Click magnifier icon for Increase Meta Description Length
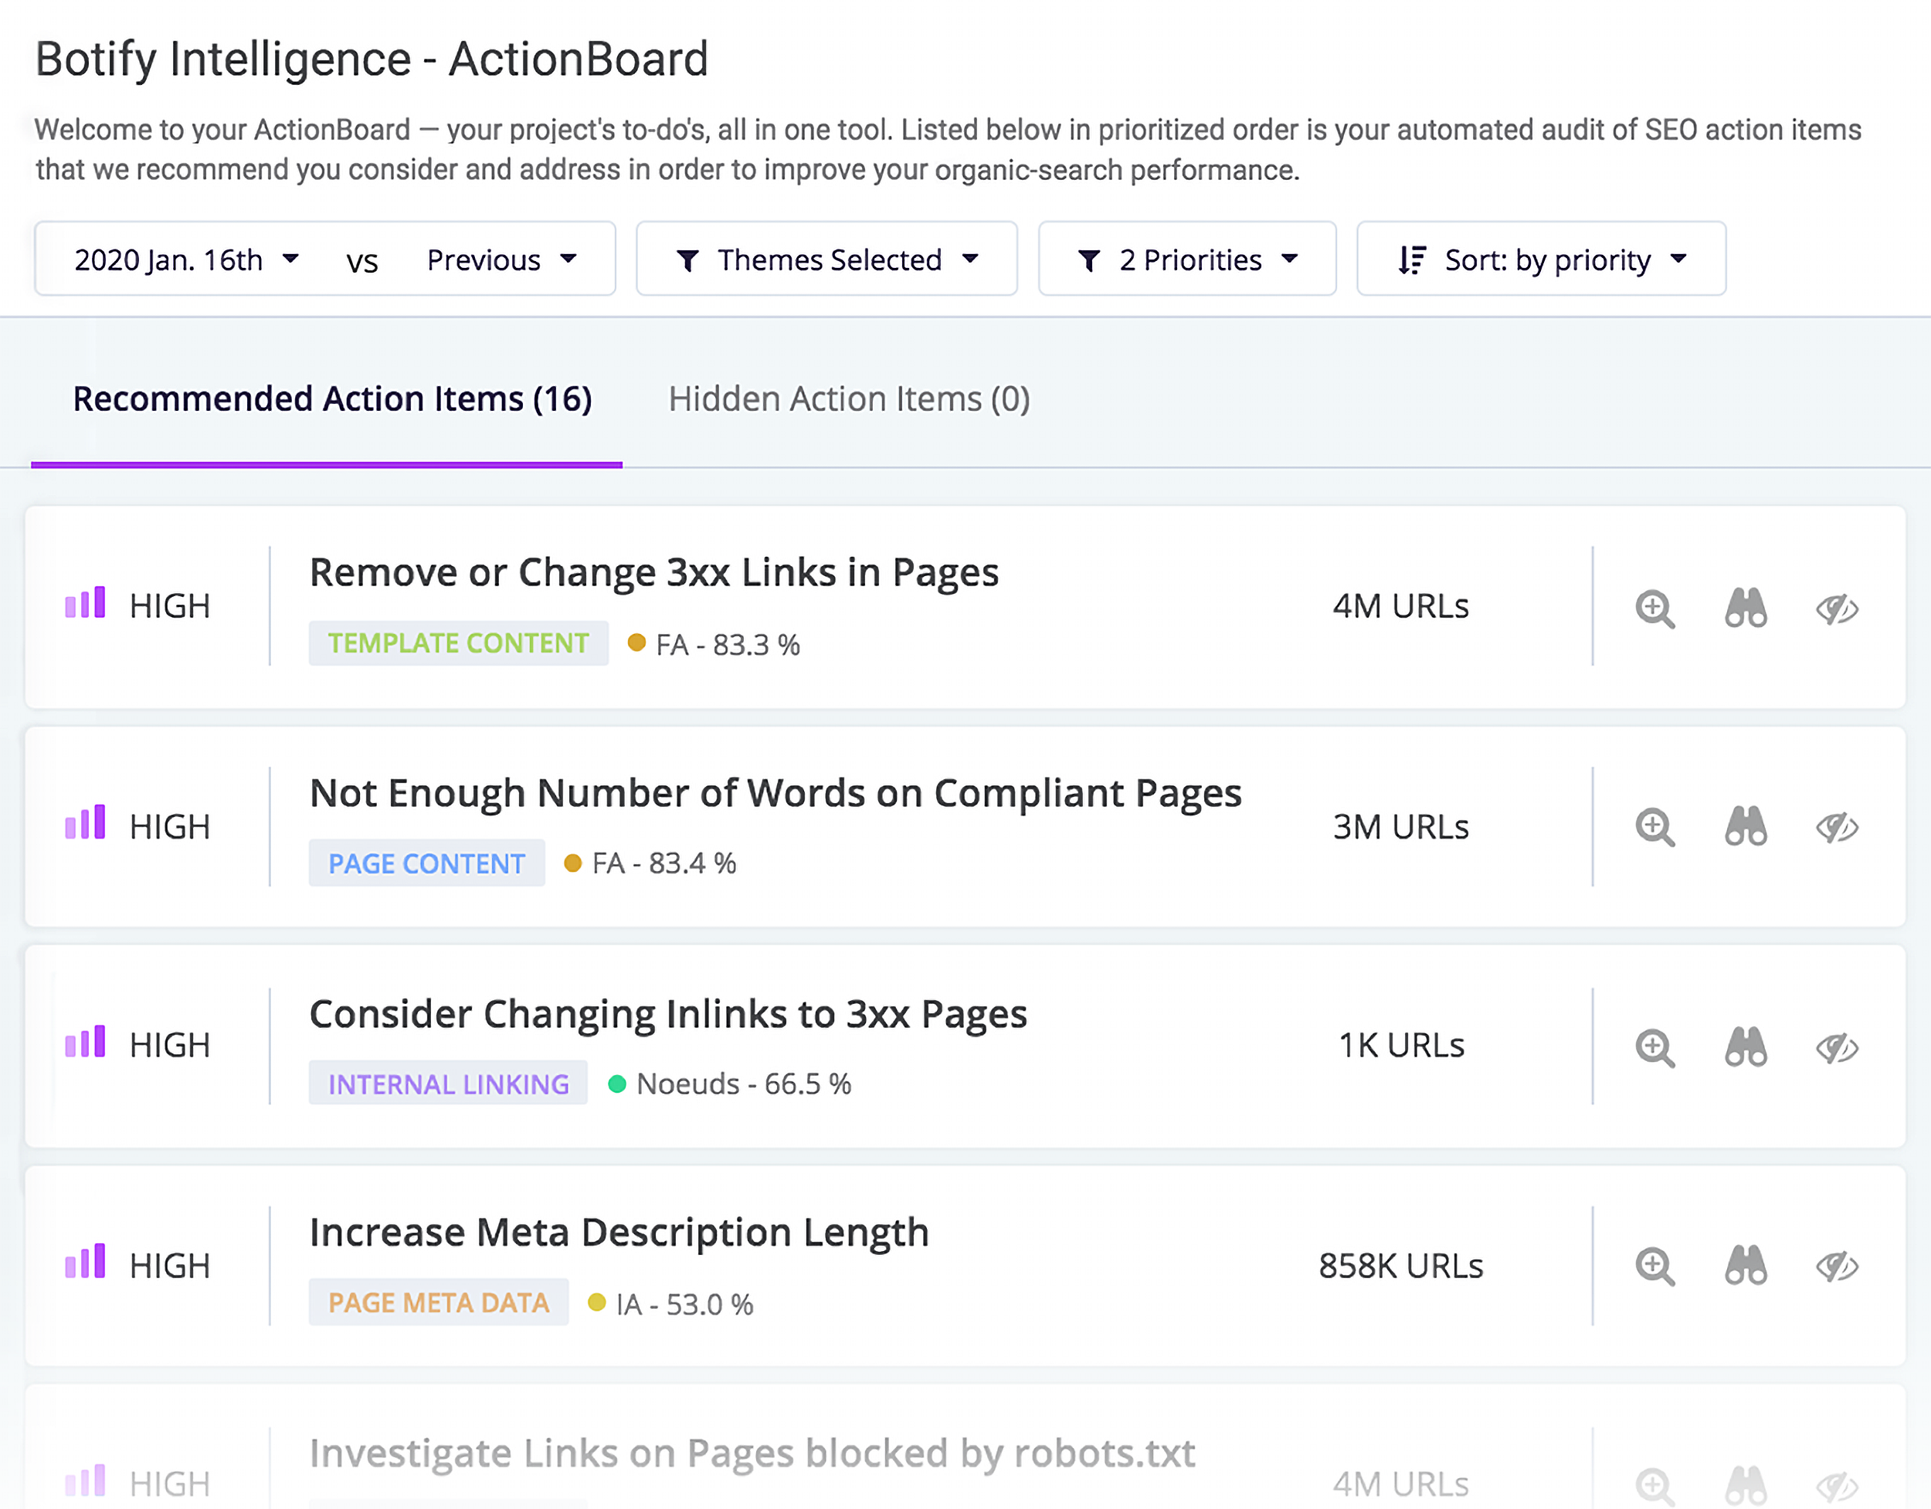This screenshot has width=1931, height=1509. 1654,1266
